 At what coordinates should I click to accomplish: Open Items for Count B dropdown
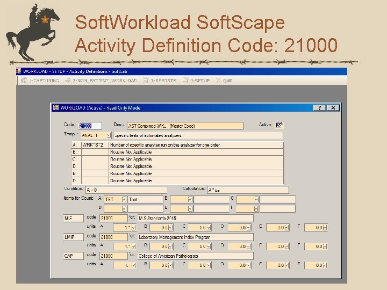[x=190, y=199]
